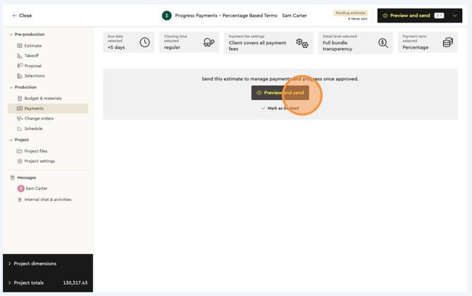472x296 pixels.
Task: Toggle Mark as booked checkmark
Action: 263,108
